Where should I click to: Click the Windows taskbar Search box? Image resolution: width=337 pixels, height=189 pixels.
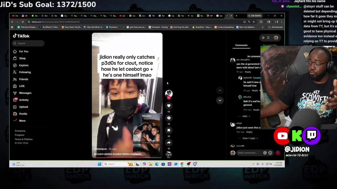coord(119,164)
